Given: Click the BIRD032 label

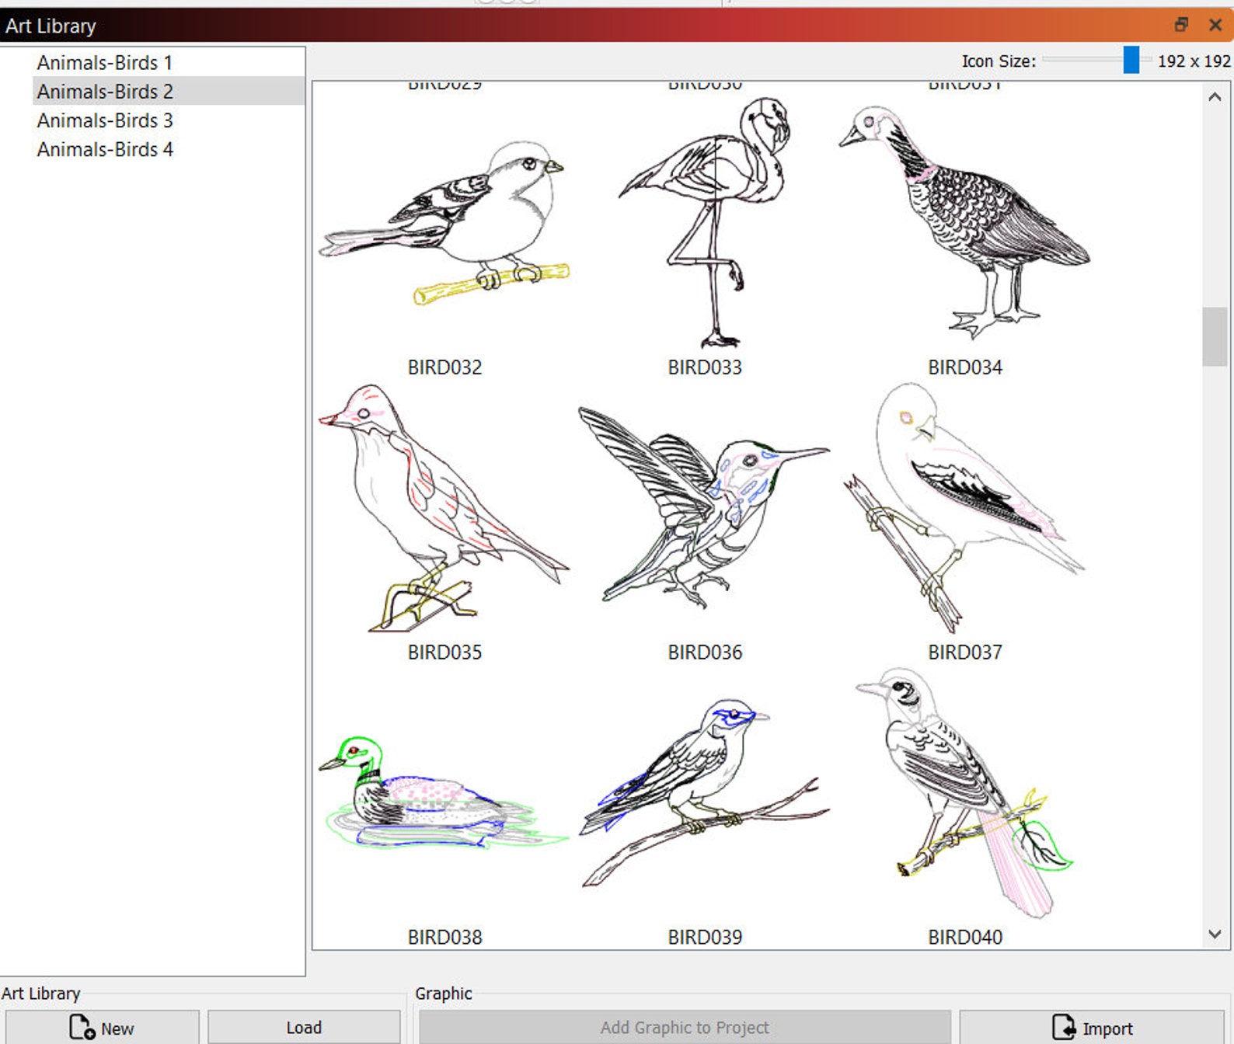Looking at the screenshot, I should (x=444, y=367).
